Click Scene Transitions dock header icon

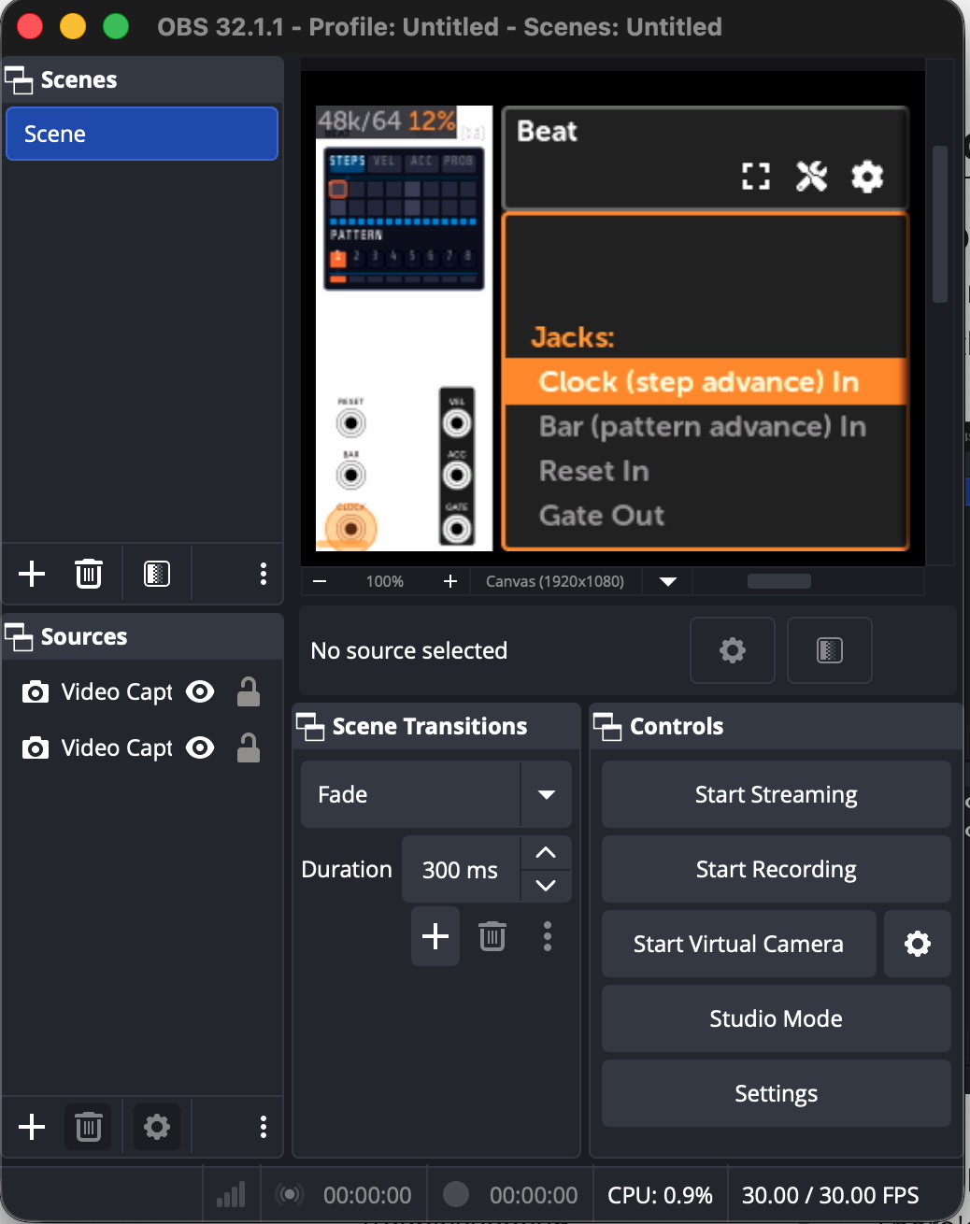(310, 727)
